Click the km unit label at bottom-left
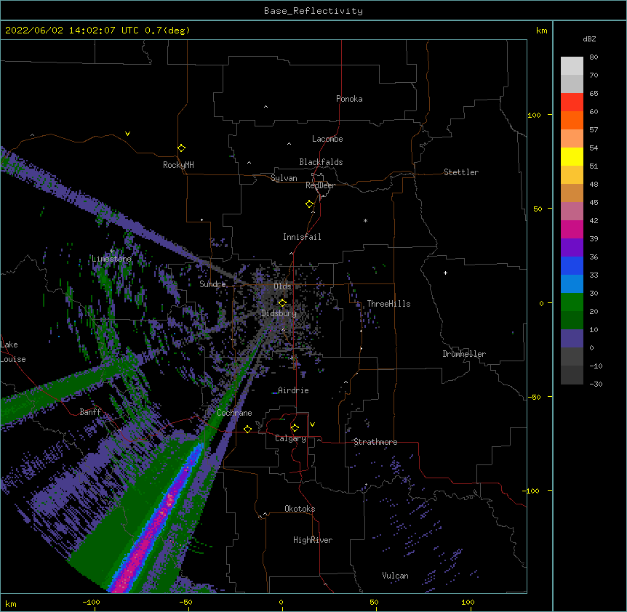The image size is (627, 612). coord(11,603)
